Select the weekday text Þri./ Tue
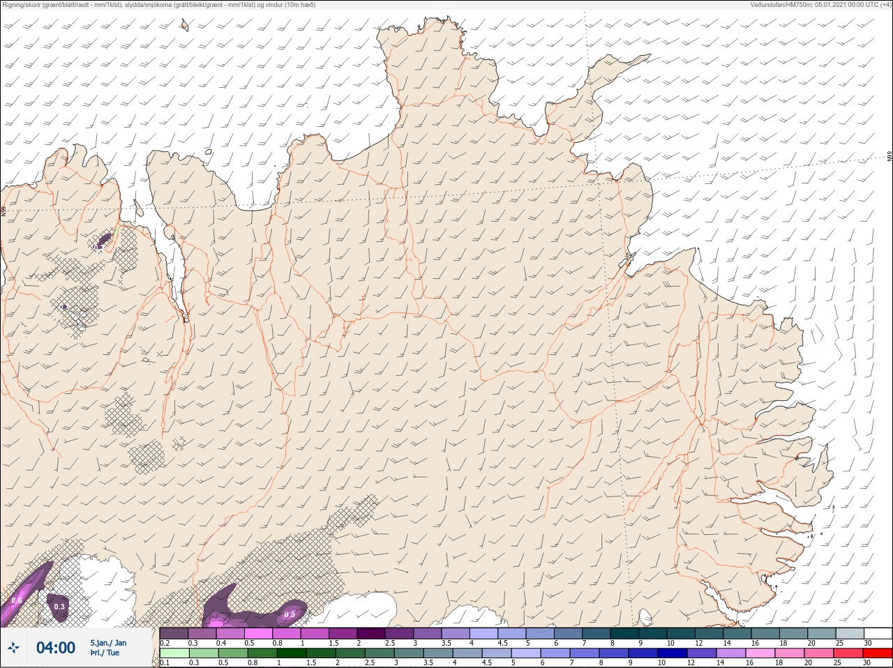The height and width of the screenshot is (668, 893). click(x=105, y=653)
